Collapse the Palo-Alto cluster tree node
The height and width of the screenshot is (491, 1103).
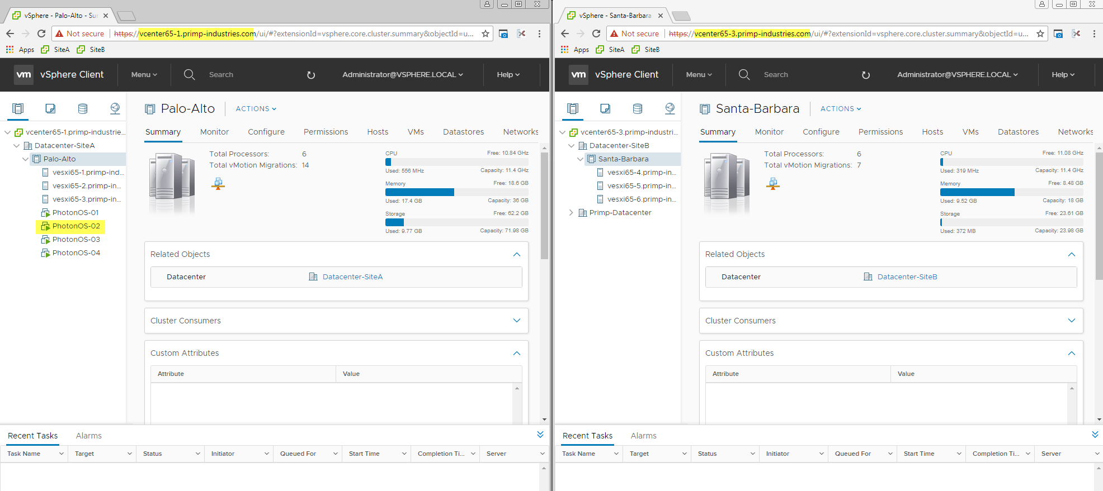[x=25, y=159]
